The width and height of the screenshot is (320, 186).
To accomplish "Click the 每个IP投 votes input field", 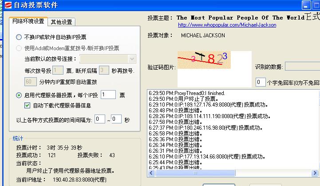I will [108, 95].
